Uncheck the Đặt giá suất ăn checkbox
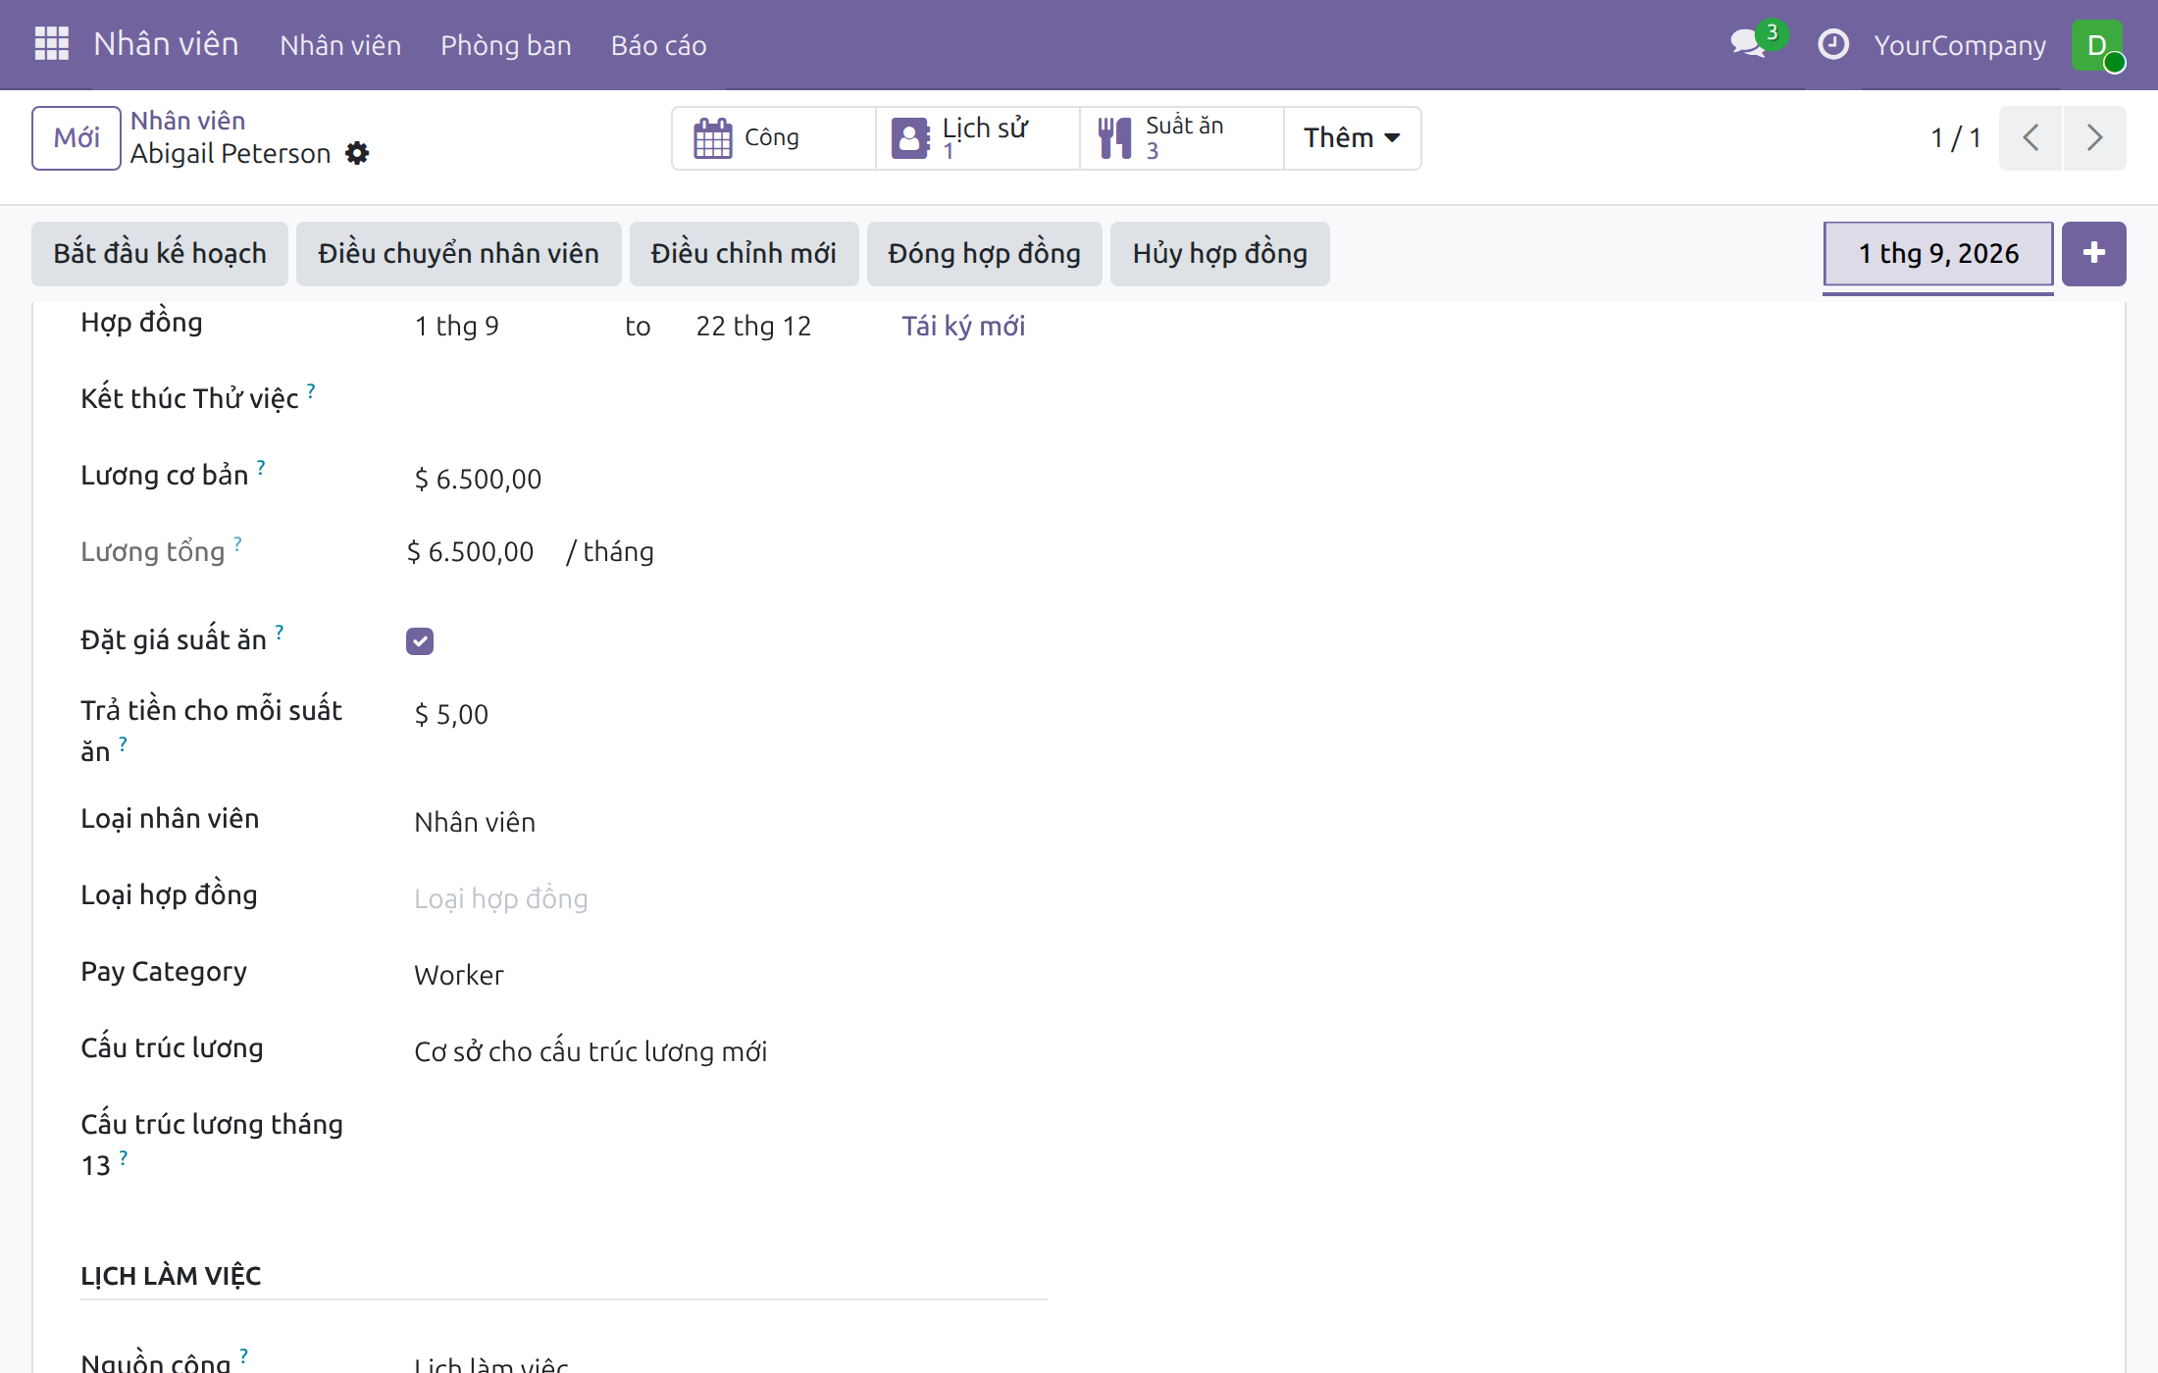The image size is (2158, 1373). (x=420, y=641)
